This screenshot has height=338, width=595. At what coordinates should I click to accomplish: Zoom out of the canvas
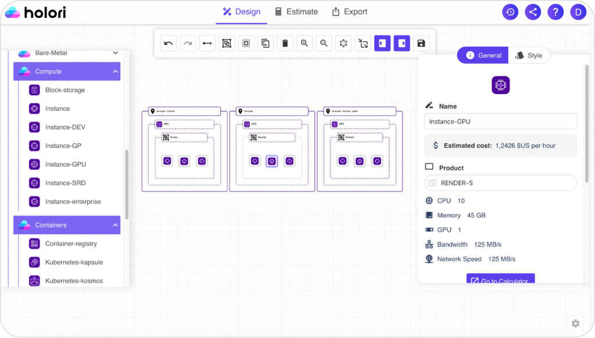tap(324, 43)
